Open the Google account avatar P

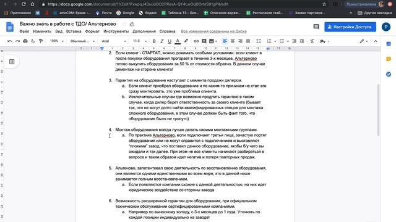pos(386,27)
